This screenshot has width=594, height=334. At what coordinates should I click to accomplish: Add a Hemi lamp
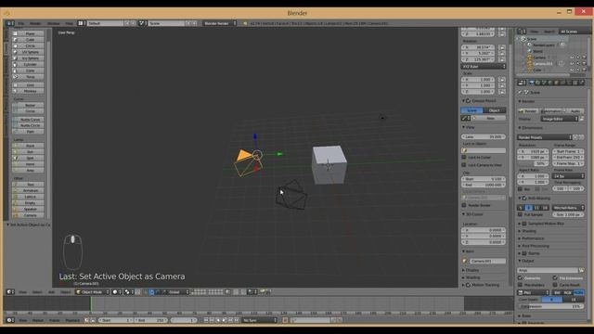28,164
